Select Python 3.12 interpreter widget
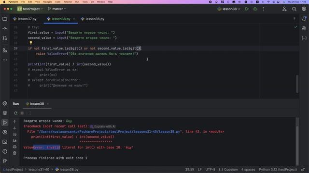This screenshot has width=309, height=173. 278,170
